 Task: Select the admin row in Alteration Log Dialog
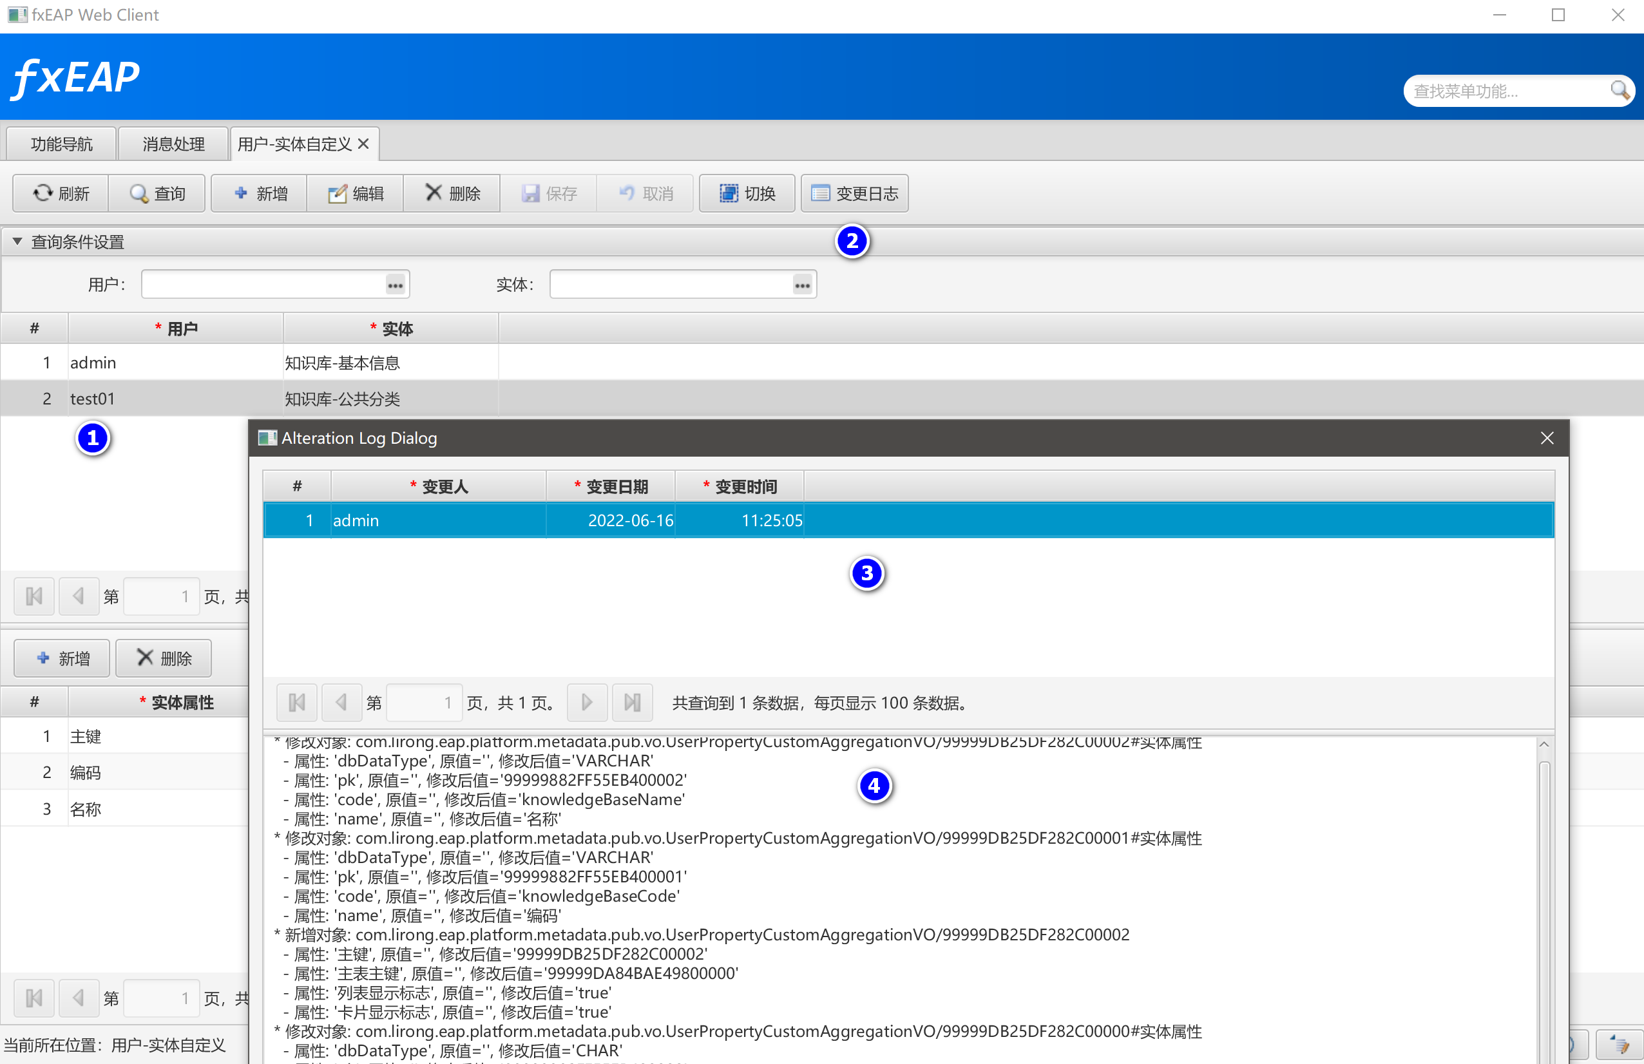pos(908,520)
